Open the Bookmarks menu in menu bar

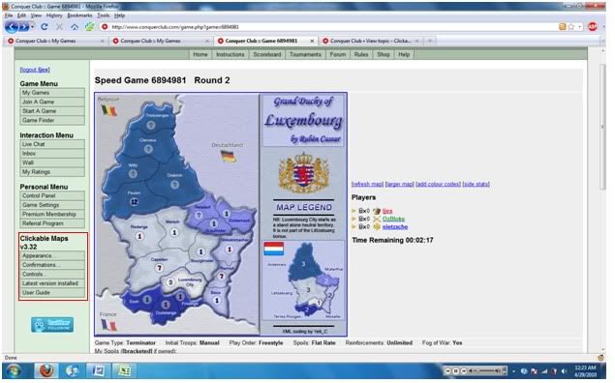point(79,15)
